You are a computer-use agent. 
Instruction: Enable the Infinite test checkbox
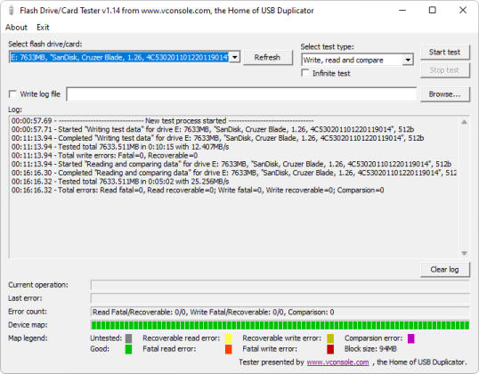[x=305, y=73]
